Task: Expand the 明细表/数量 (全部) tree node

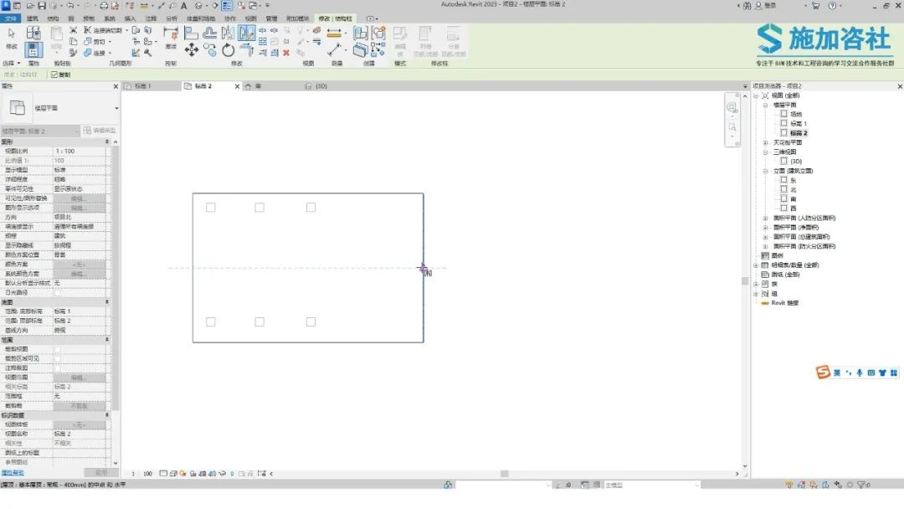Action: coord(756,265)
